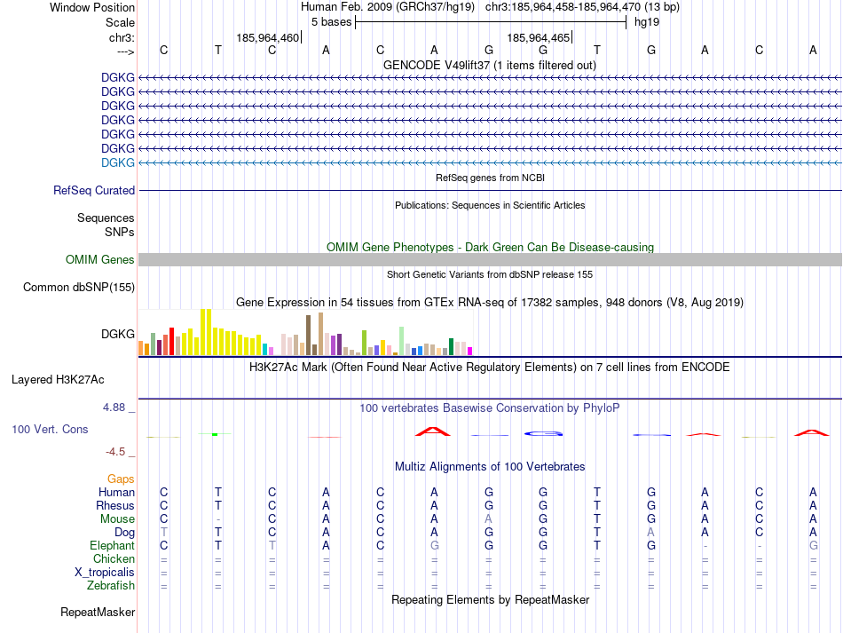Select the Rhesus alignment row label
Image resolution: width=843 pixels, height=633 pixels.
pyautogui.click(x=115, y=505)
